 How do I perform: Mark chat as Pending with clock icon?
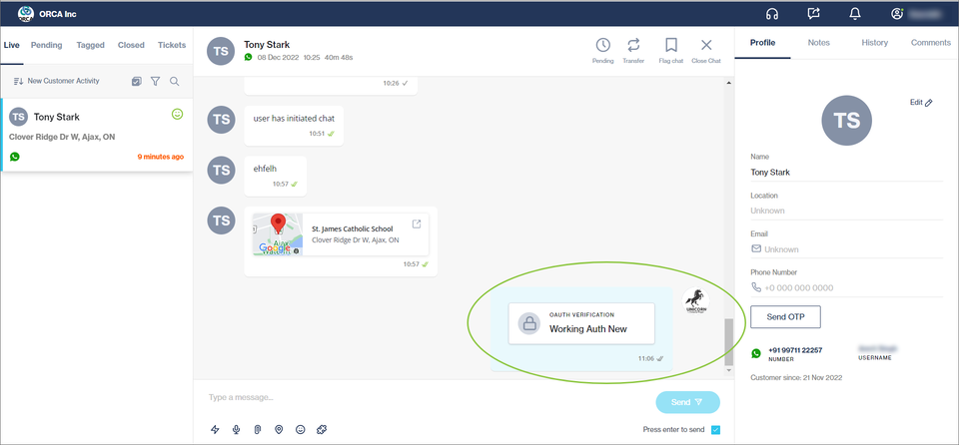click(x=603, y=46)
